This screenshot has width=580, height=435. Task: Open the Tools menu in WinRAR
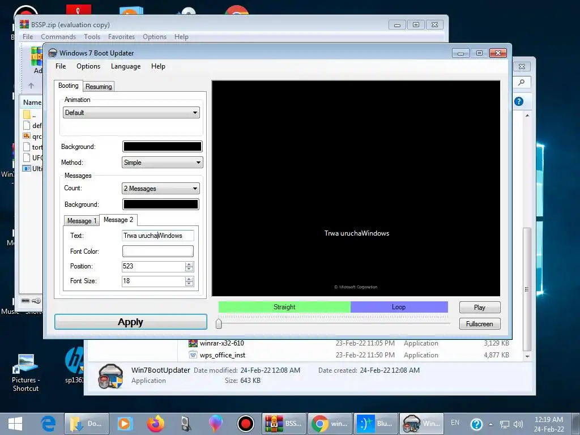click(x=92, y=37)
